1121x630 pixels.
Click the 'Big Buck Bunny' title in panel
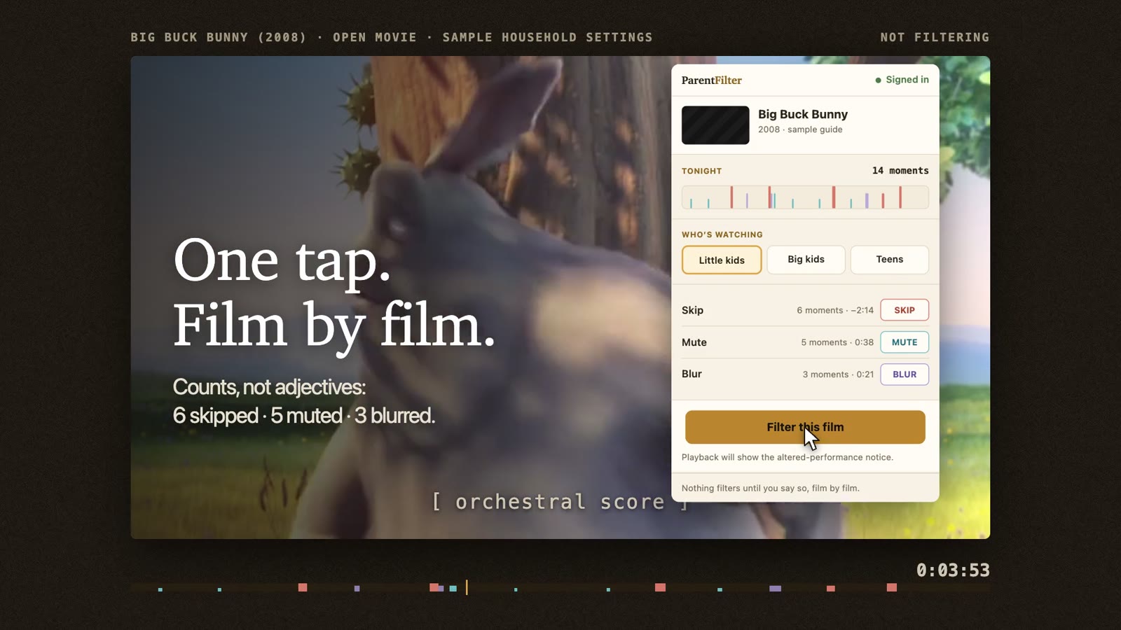click(x=803, y=114)
